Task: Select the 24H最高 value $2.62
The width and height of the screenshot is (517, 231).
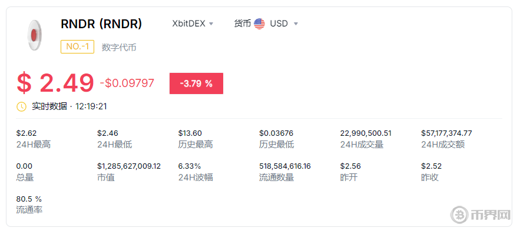Action: pyautogui.click(x=26, y=133)
